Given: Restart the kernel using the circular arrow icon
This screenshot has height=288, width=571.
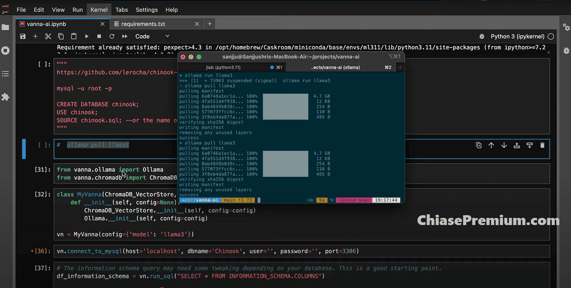Looking at the screenshot, I should (x=112, y=36).
